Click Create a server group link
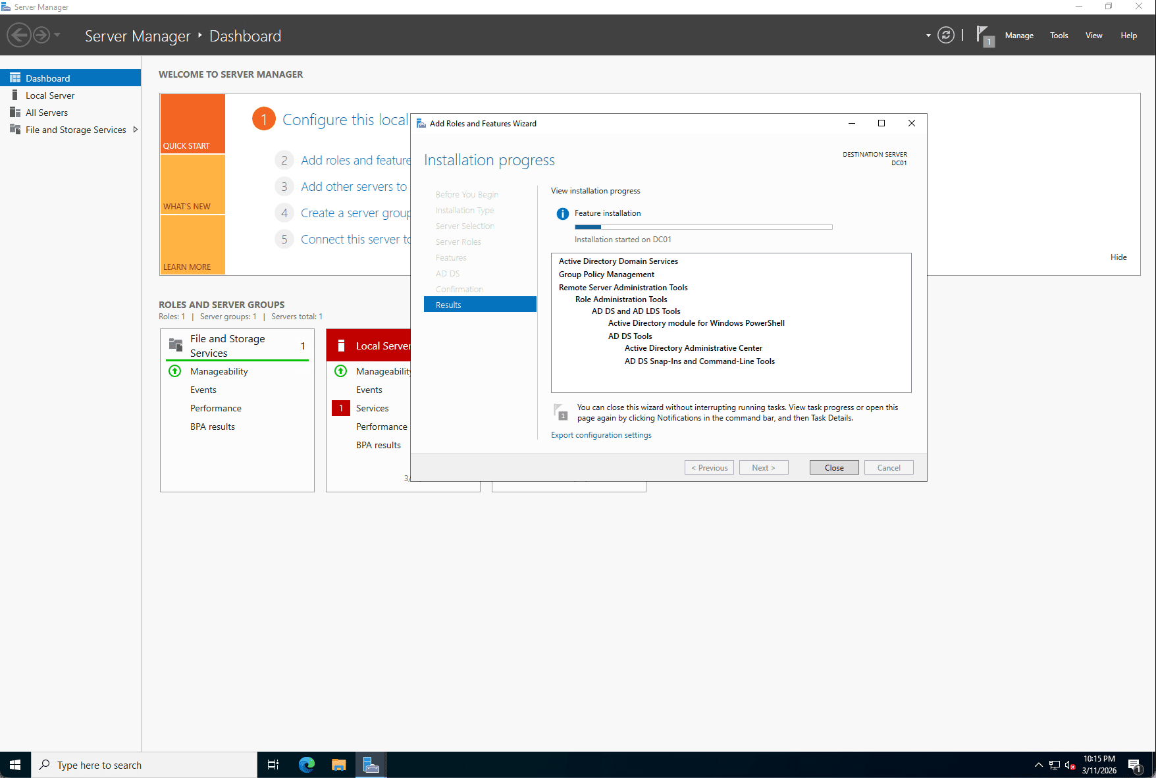This screenshot has width=1156, height=778. pos(355,213)
